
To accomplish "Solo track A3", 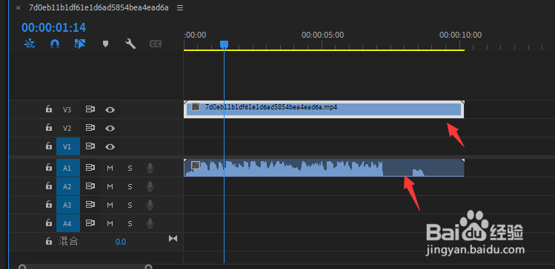I will tap(130, 205).
